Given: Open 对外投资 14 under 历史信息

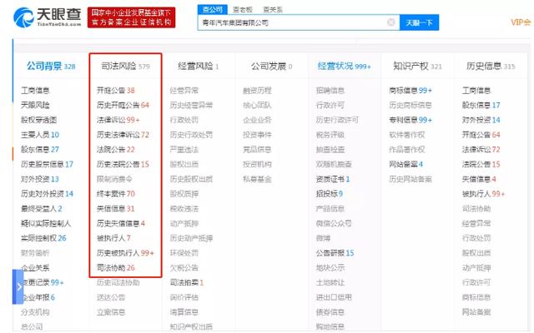Looking at the screenshot, I should tap(481, 120).
